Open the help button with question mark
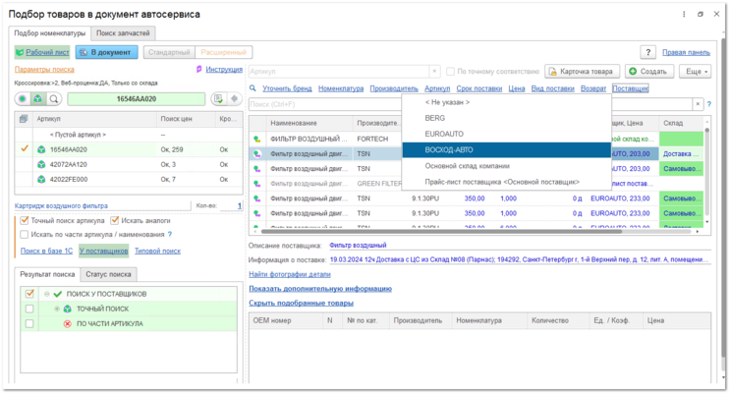Viewport: 730px width, 394px height. [648, 52]
